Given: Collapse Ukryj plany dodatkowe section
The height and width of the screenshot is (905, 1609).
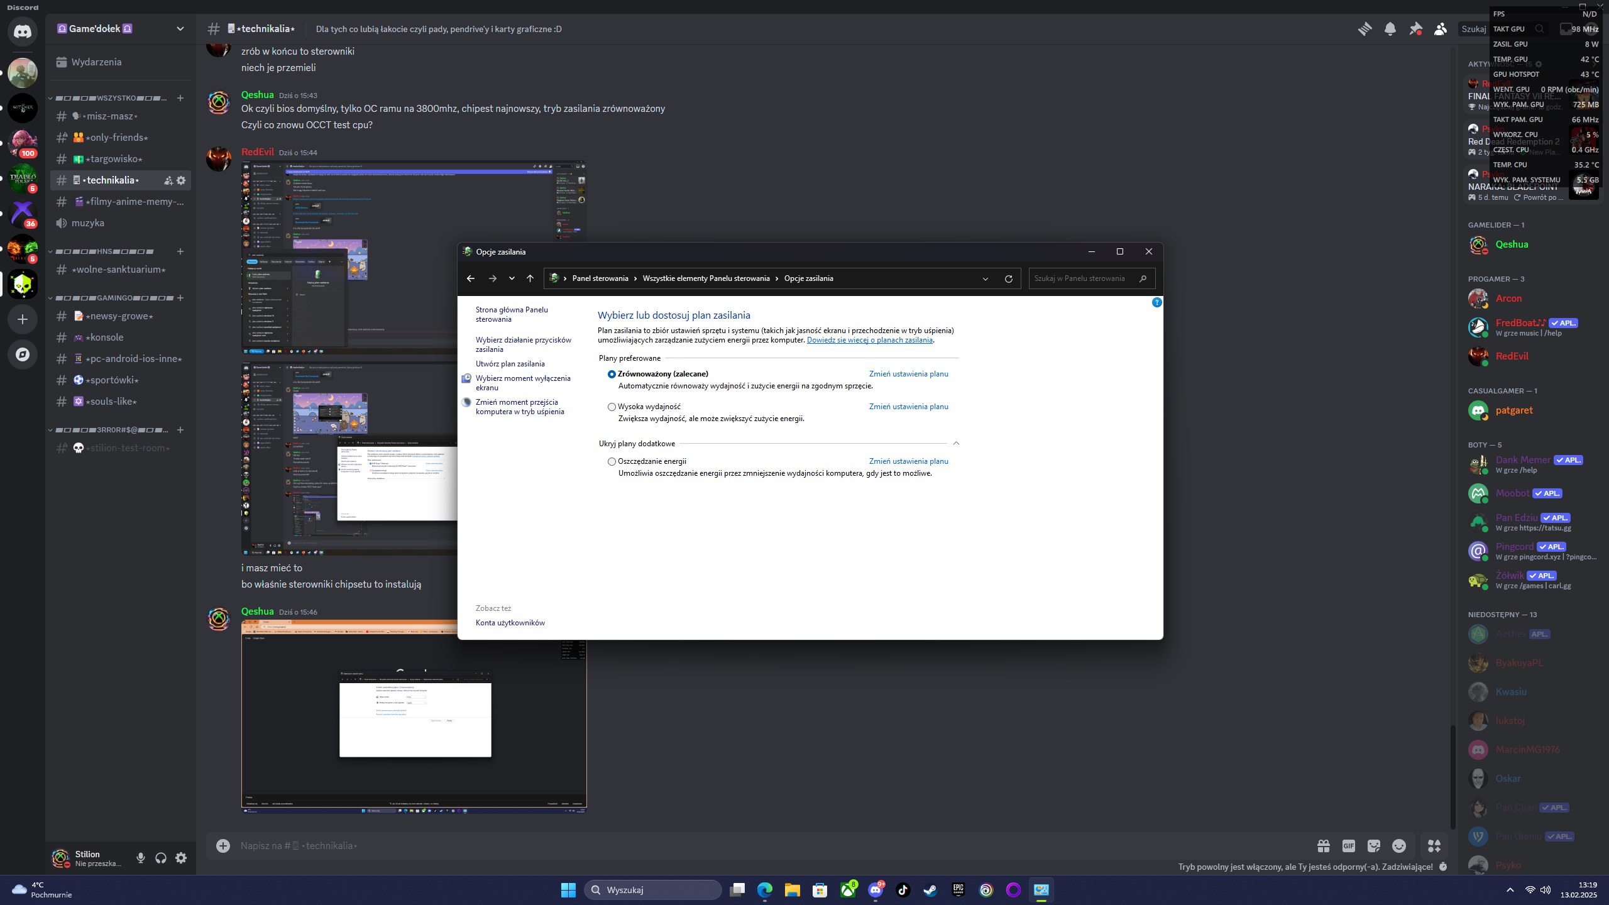Looking at the screenshot, I should [956, 444].
